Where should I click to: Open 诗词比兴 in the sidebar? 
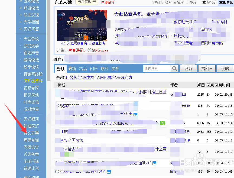click(x=31, y=168)
